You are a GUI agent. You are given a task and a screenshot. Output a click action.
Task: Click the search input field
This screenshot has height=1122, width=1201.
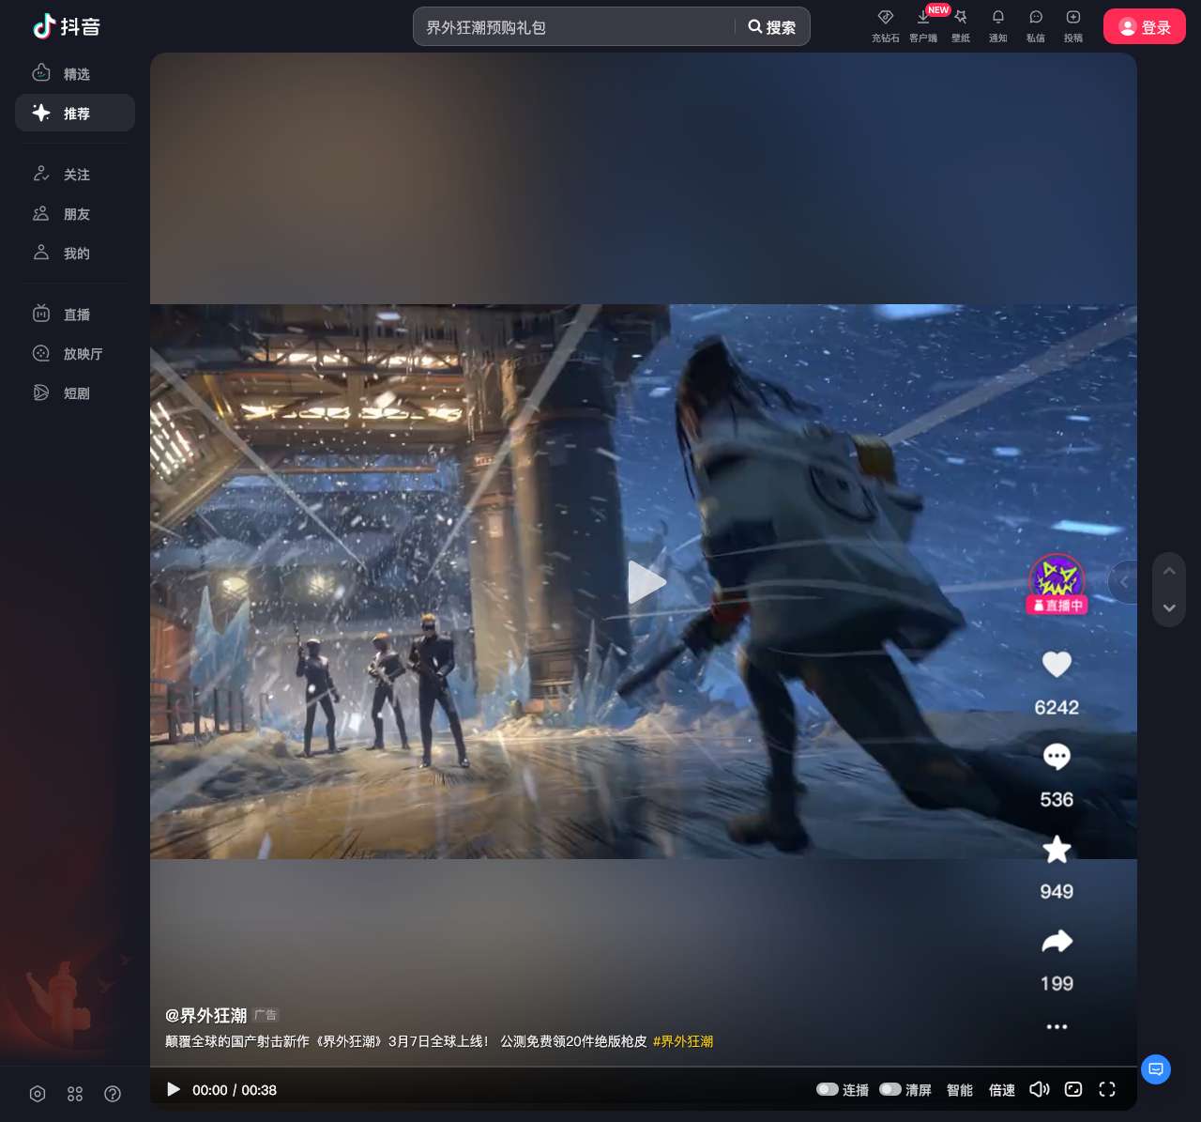pos(574,27)
